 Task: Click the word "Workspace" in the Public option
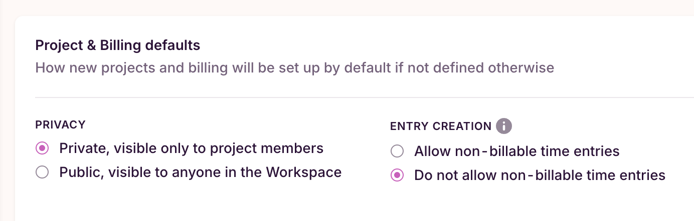point(303,172)
